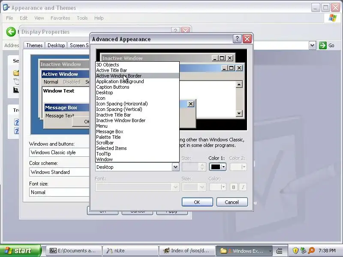Switch to nLite taskbar item
This screenshot has width=343, height=257.
click(x=131, y=251)
